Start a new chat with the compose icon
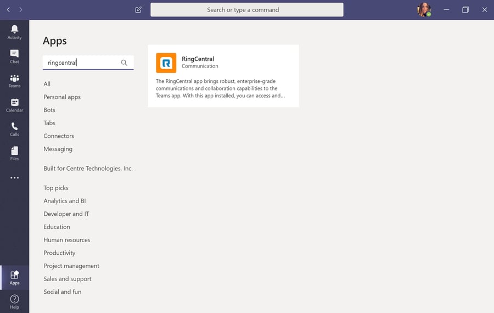494x313 pixels. coord(138,10)
